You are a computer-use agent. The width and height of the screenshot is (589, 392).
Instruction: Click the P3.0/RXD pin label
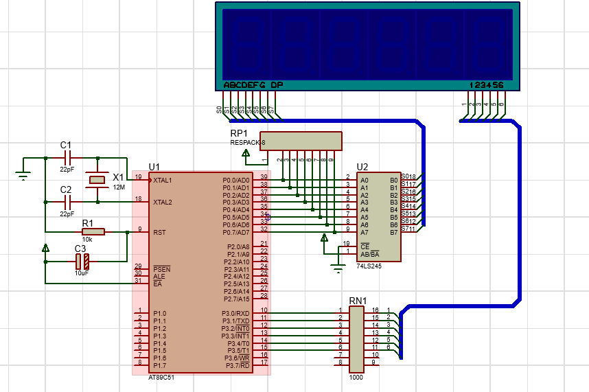pyautogui.click(x=235, y=314)
